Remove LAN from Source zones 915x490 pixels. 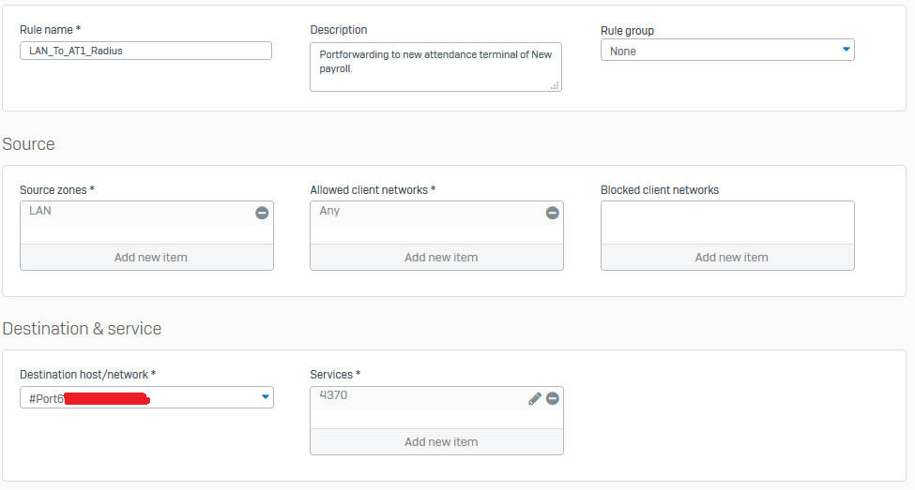tap(262, 213)
